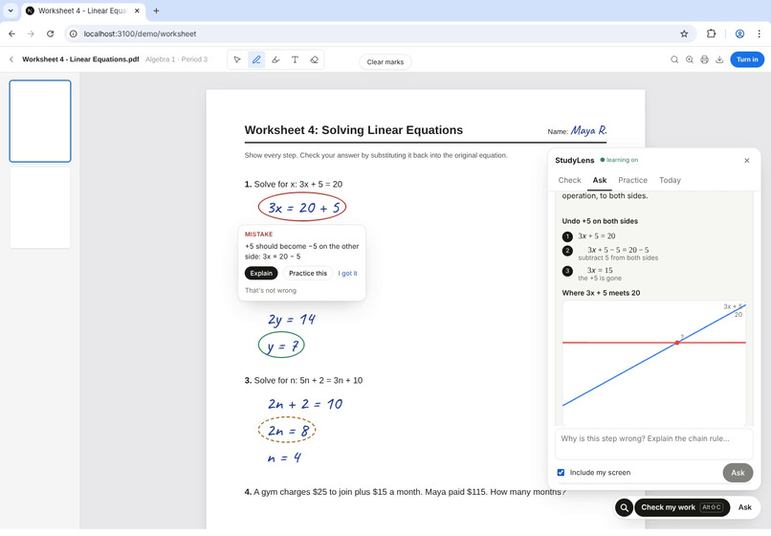Click the Undo +5 on both sides heading
The height and width of the screenshot is (536, 771).
tap(600, 221)
